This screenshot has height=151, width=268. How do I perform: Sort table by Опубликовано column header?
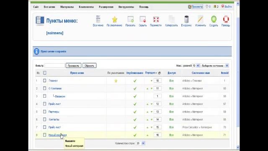coord(135,73)
